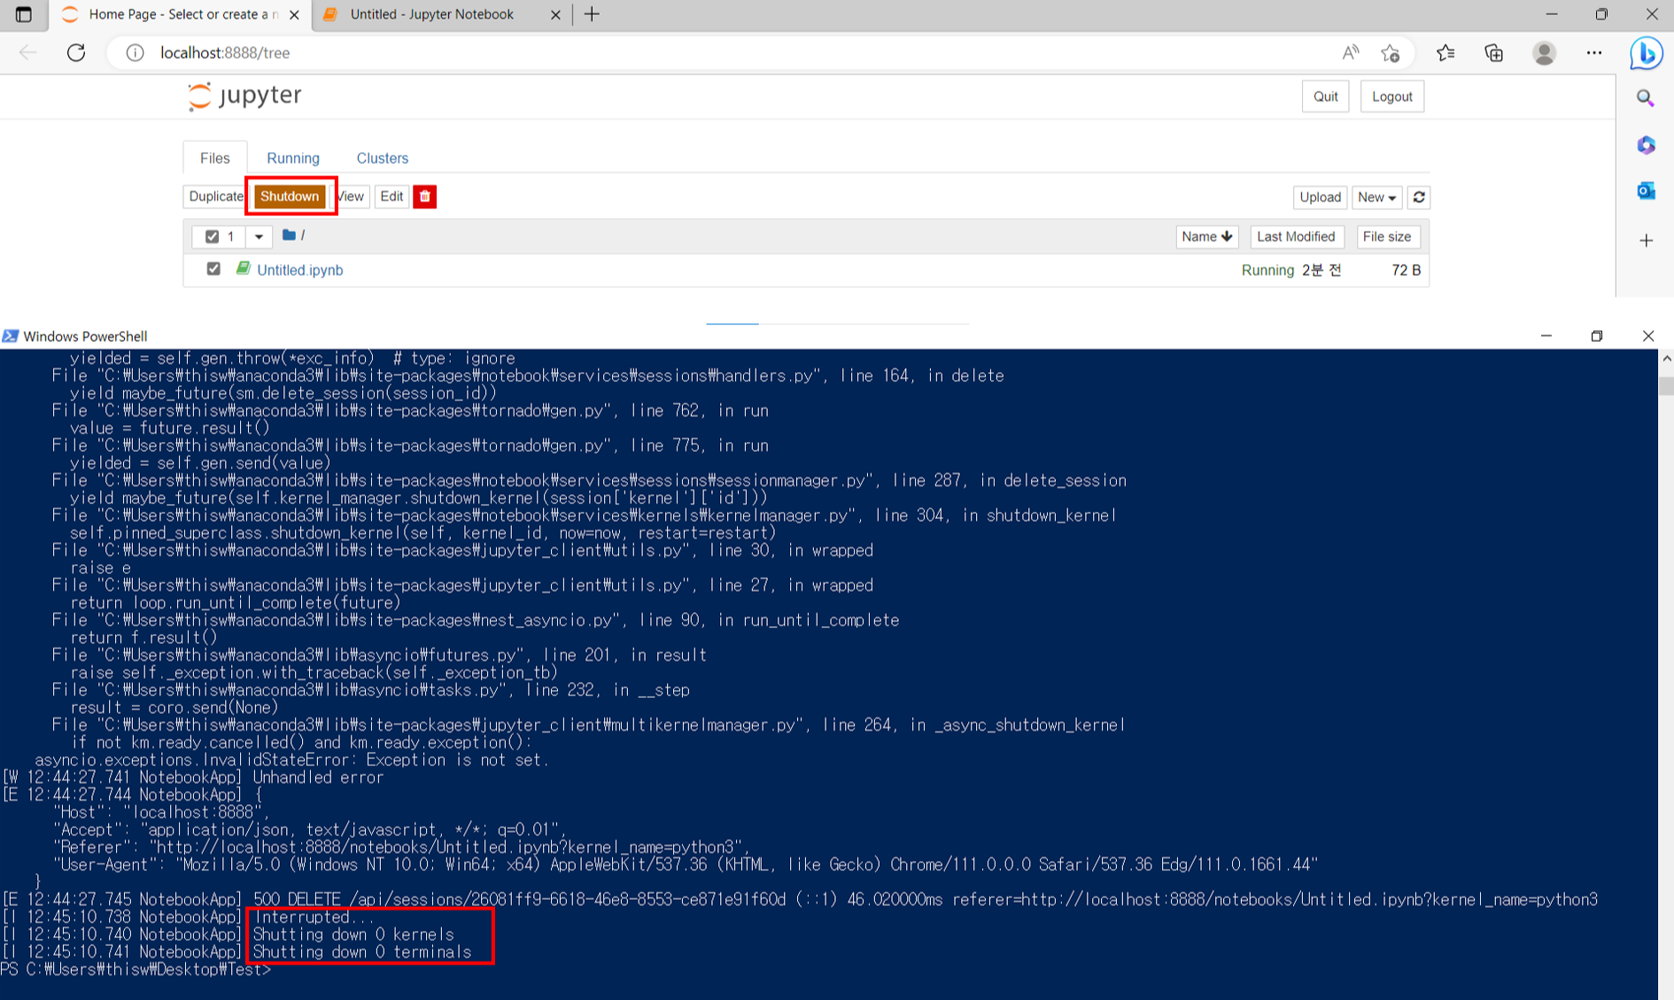Uncheck the select-all checkbox

coord(212,236)
